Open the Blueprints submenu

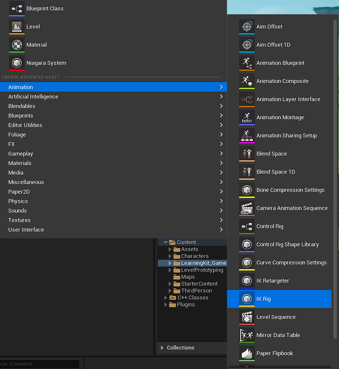pos(113,115)
